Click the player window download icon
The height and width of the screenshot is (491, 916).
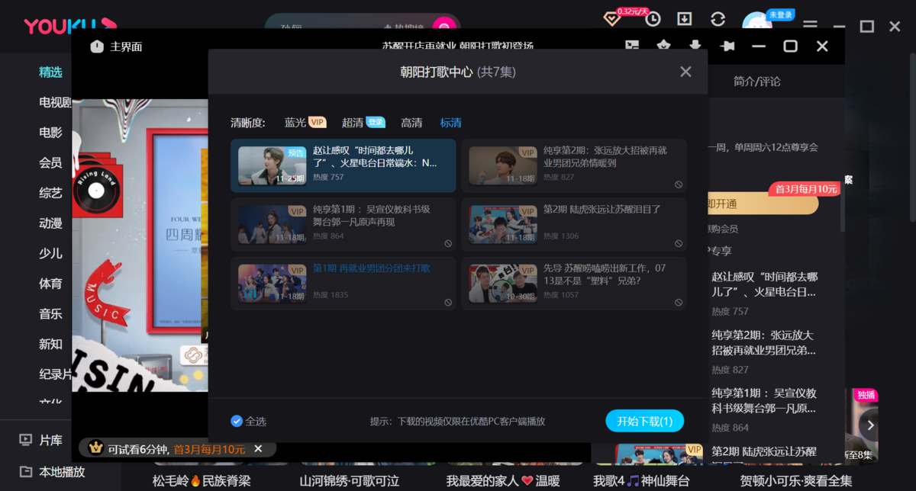click(695, 45)
